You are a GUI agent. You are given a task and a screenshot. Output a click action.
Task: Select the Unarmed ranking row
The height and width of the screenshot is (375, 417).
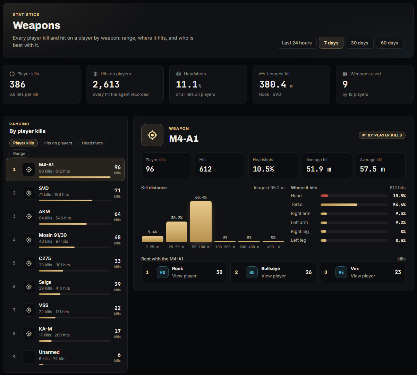tap(65, 357)
